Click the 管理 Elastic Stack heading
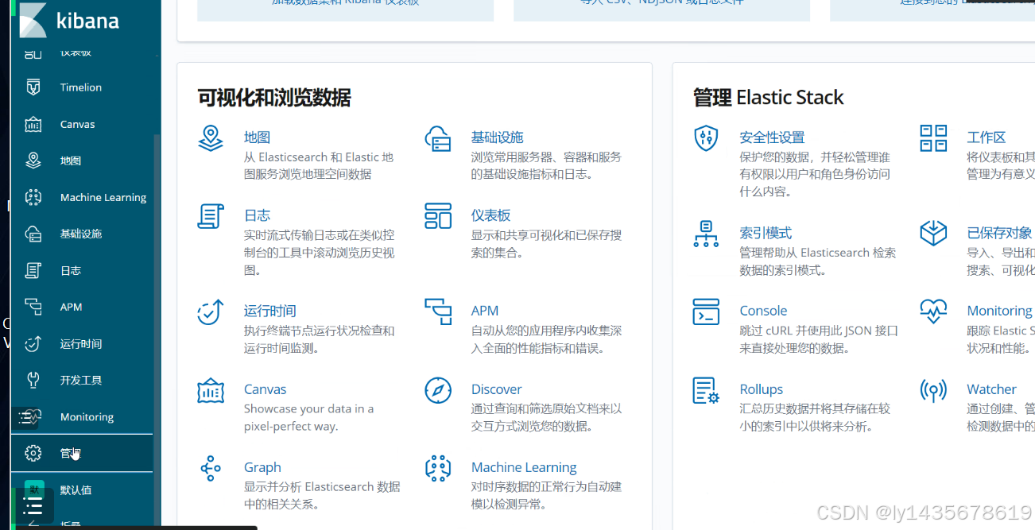The image size is (1035, 530). pyautogui.click(x=768, y=98)
